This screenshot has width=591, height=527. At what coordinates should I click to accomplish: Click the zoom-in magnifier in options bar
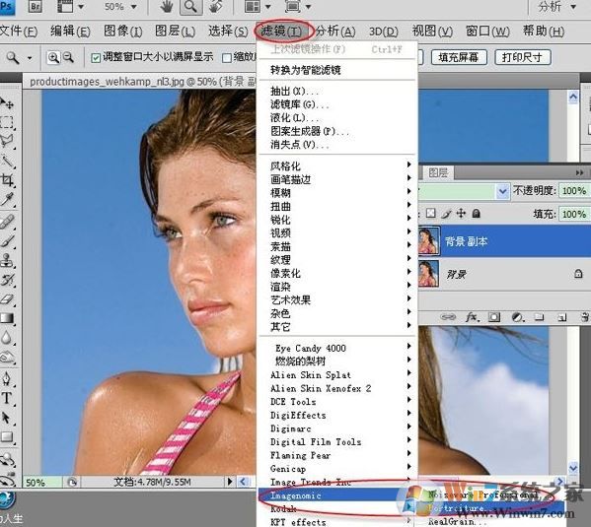pos(53,57)
